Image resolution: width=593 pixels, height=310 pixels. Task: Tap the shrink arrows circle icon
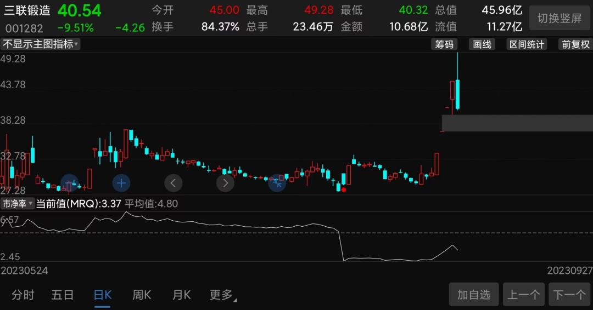(x=277, y=183)
